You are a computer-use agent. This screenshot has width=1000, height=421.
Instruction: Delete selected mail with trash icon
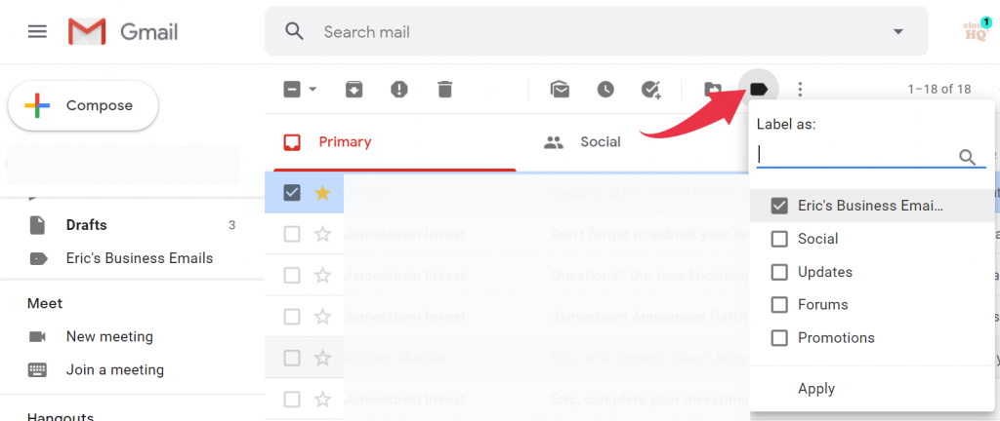coord(444,90)
